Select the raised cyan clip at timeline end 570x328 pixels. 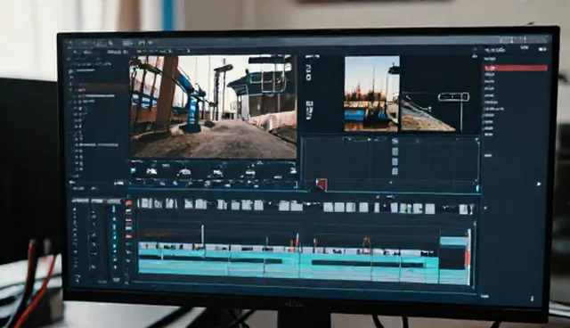click(x=453, y=241)
